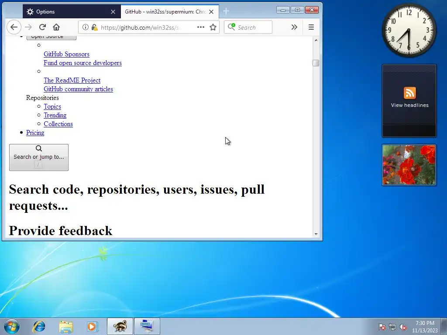447x335 pixels.
Task: Open Windows Media Player from taskbar
Action: tap(92, 326)
